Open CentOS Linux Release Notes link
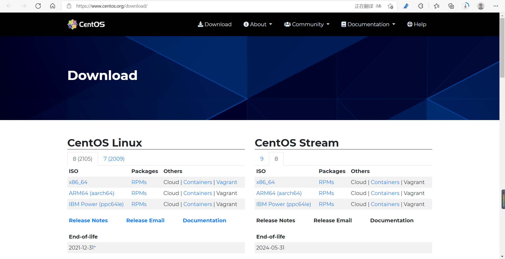 [x=88, y=220]
